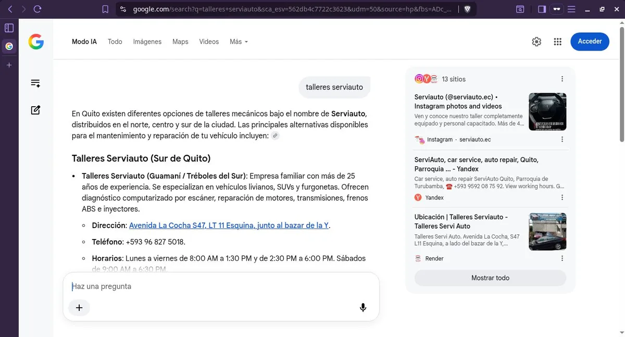
Task: Open options menu for Render result
Action: (x=562, y=258)
